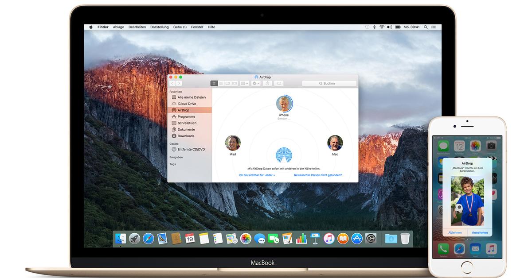This screenshot has height=278, width=532.
Task: Open Pages document icon in Dock
Action: (287, 239)
